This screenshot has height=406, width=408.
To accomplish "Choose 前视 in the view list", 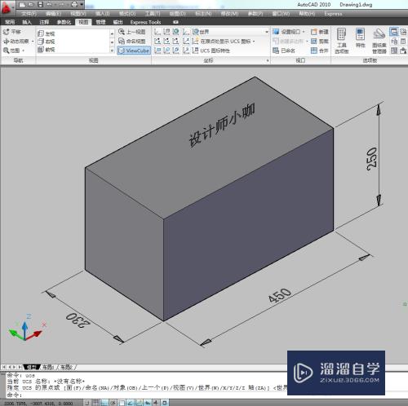I will [x=47, y=50].
